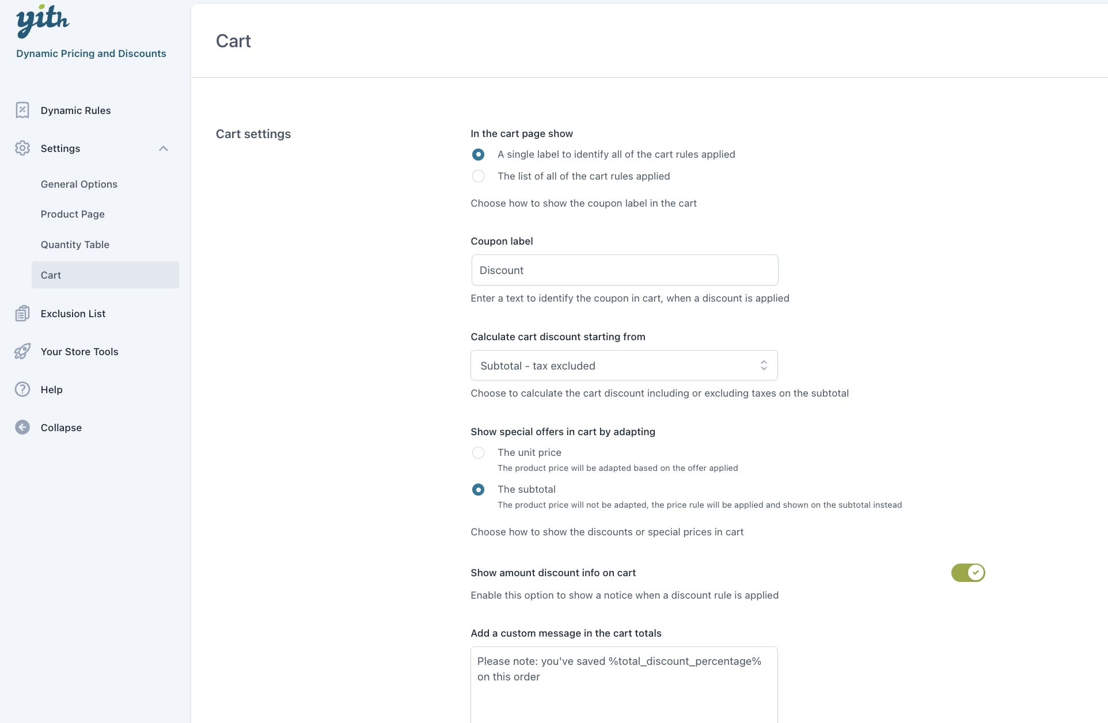The width and height of the screenshot is (1108, 723).
Task: Choose 'The subtotal' radio option
Action: (x=478, y=489)
